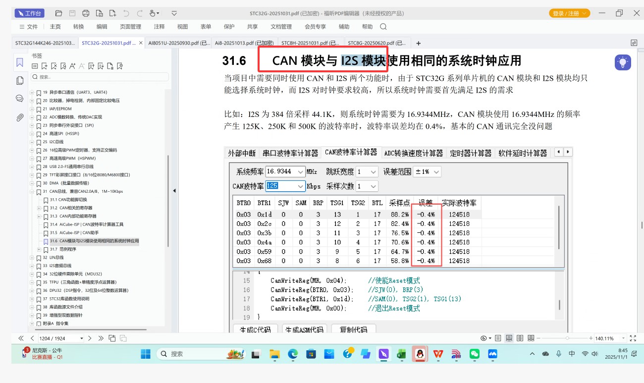Open the attachments panel icon
The width and height of the screenshot is (644, 383).
click(19, 117)
